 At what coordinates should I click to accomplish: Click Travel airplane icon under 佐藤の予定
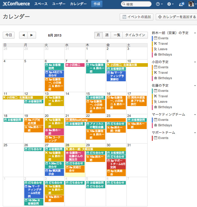[155, 96]
